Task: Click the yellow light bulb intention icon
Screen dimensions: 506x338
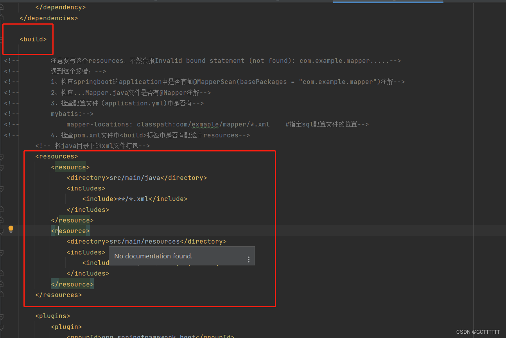Action: point(11,229)
